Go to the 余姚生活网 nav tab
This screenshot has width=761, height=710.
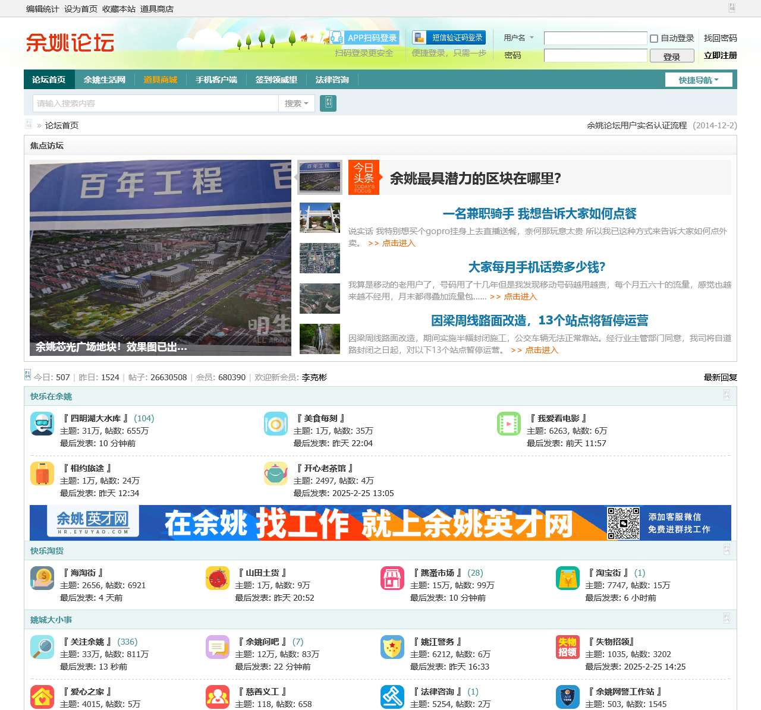point(105,80)
